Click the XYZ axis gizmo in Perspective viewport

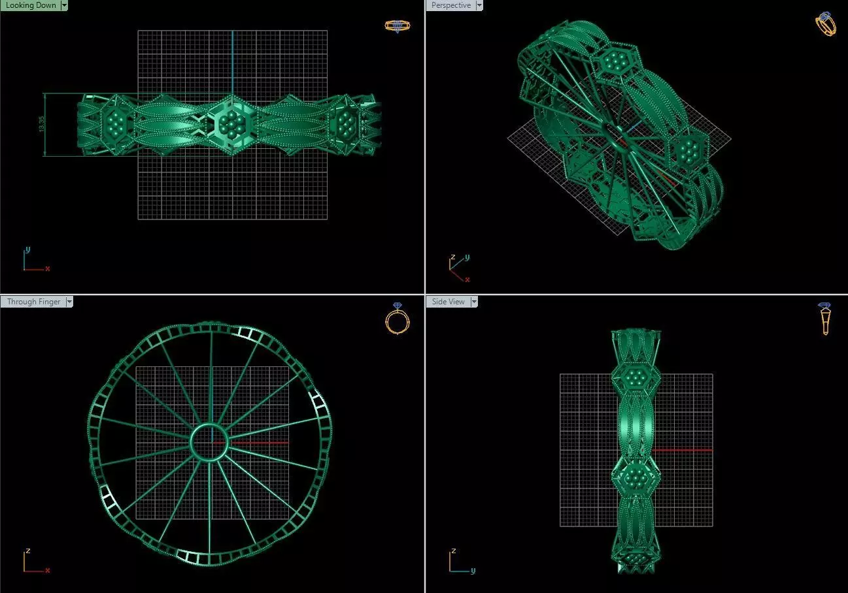click(x=460, y=268)
